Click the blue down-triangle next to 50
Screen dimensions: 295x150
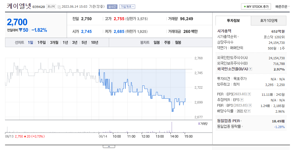(x=20, y=30)
